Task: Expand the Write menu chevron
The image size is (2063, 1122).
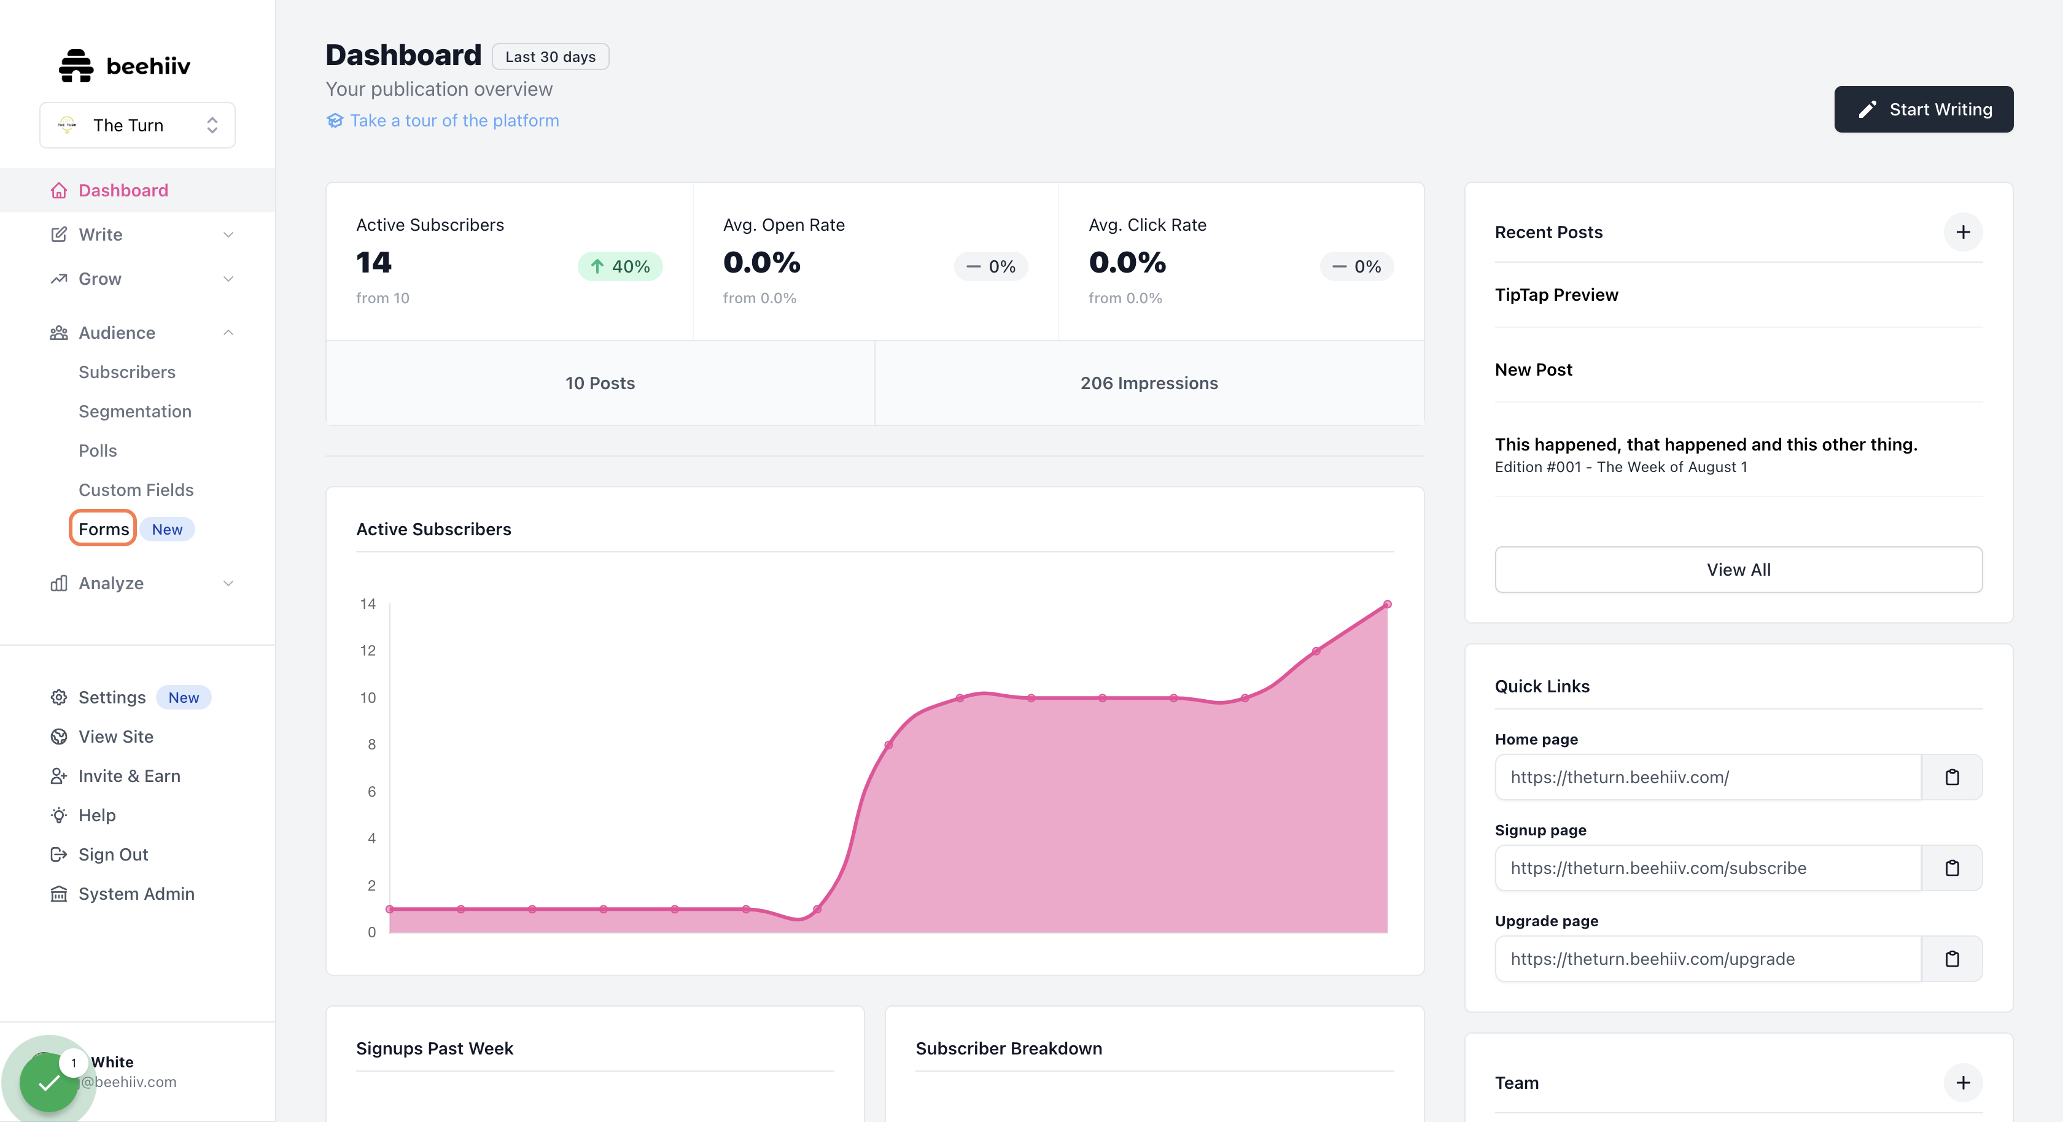Action: point(228,234)
